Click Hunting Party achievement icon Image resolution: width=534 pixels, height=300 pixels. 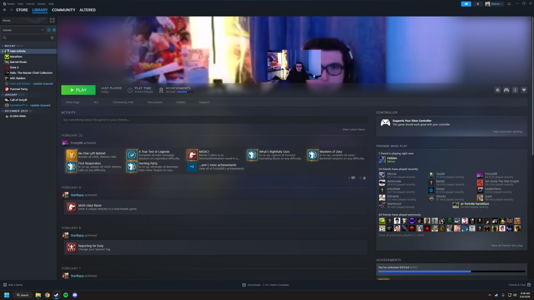click(x=132, y=167)
